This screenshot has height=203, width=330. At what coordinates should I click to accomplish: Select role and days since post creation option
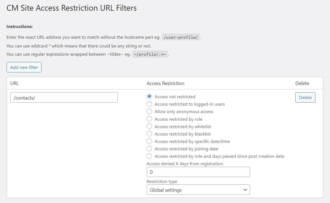pyautogui.click(x=149, y=156)
